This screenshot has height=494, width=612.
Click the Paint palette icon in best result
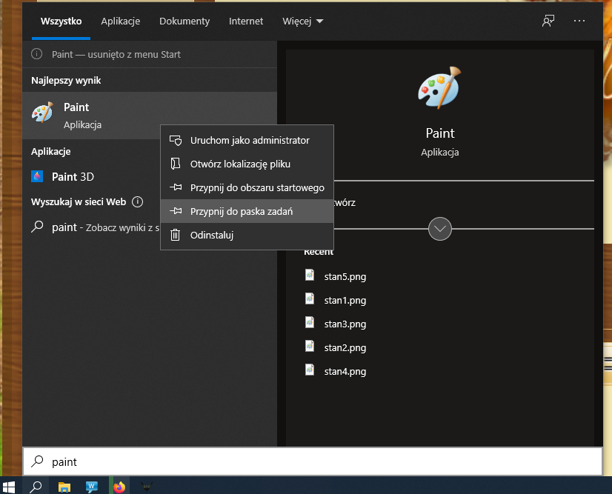click(42, 112)
